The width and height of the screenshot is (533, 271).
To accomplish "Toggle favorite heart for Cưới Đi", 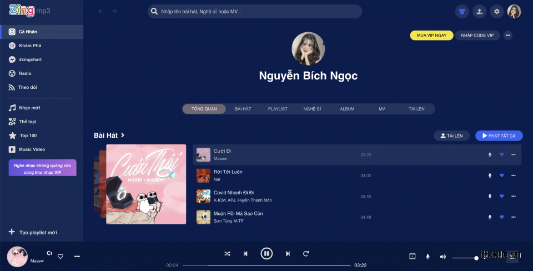I will pyautogui.click(x=501, y=155).
